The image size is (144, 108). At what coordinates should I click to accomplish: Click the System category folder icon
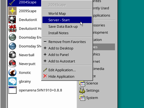82,98
